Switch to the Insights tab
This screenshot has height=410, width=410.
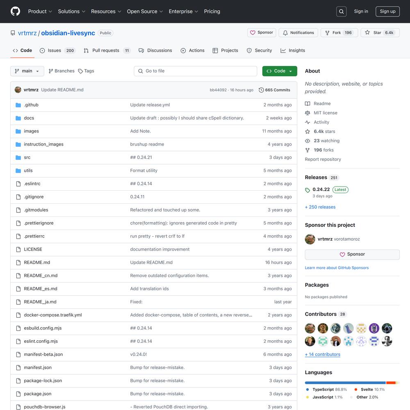coord(293,50)
